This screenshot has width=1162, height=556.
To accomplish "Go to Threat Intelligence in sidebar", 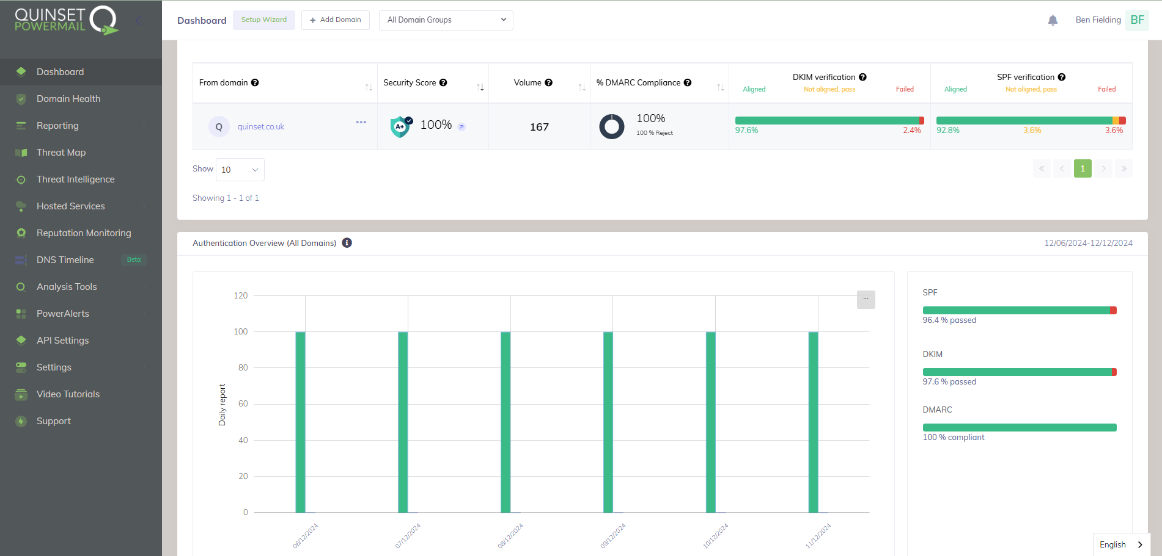I will tap(75, 179).
